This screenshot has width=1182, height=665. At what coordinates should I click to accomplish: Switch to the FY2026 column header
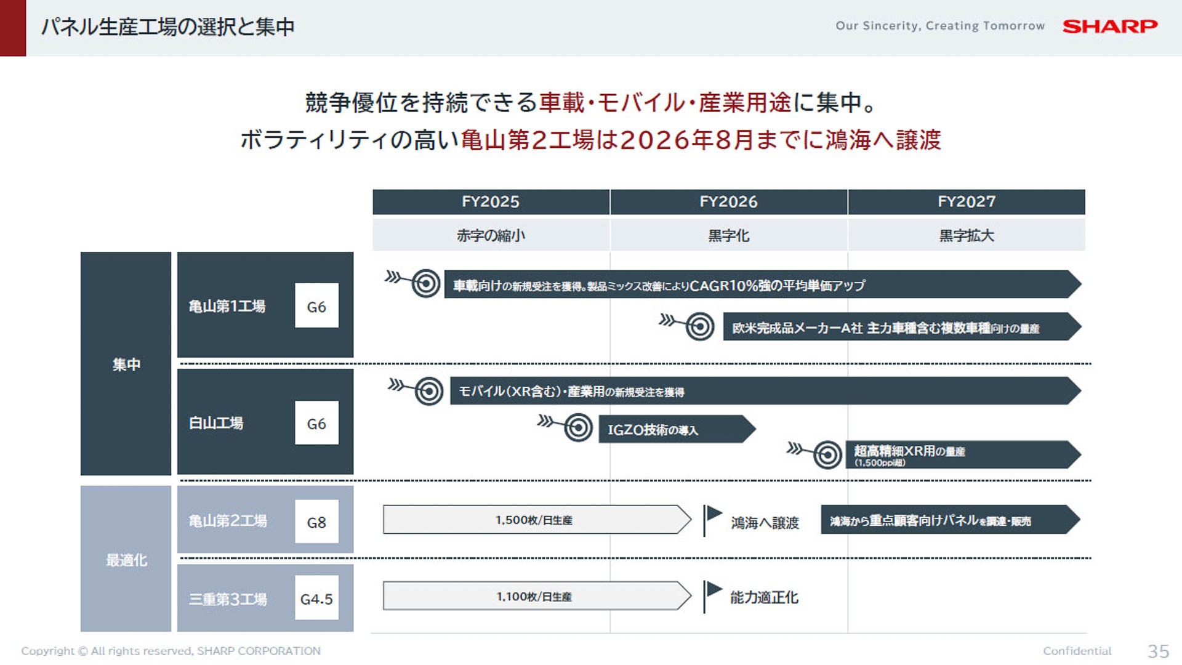click(728, 201)
